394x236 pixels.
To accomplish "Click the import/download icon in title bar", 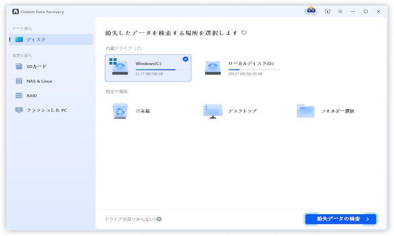I will 328,12.
